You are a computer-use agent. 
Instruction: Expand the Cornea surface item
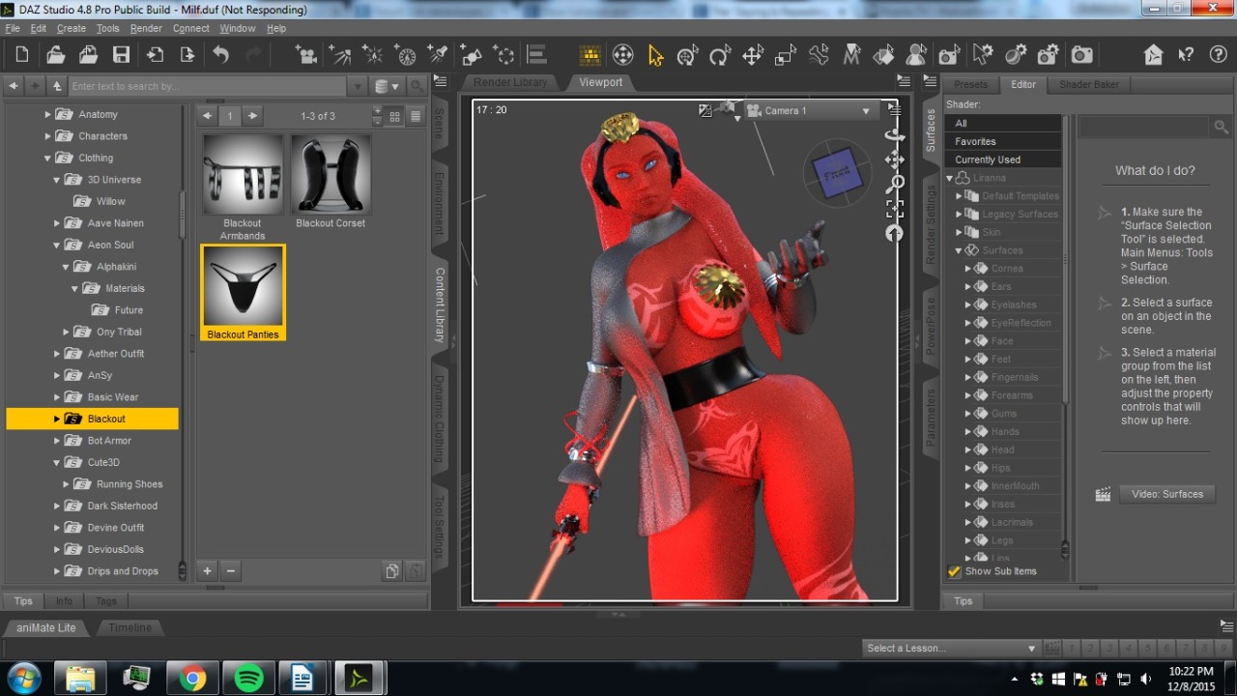pyautogui.click(x=967, y=269)
